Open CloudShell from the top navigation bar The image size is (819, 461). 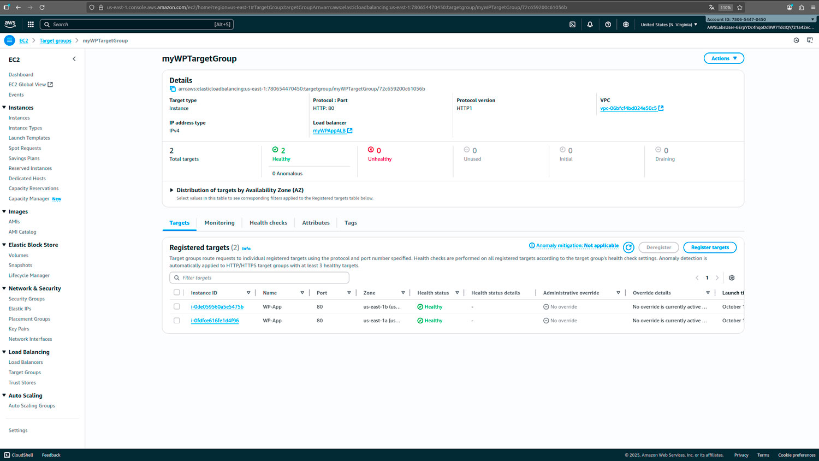[x=572, y=25]
